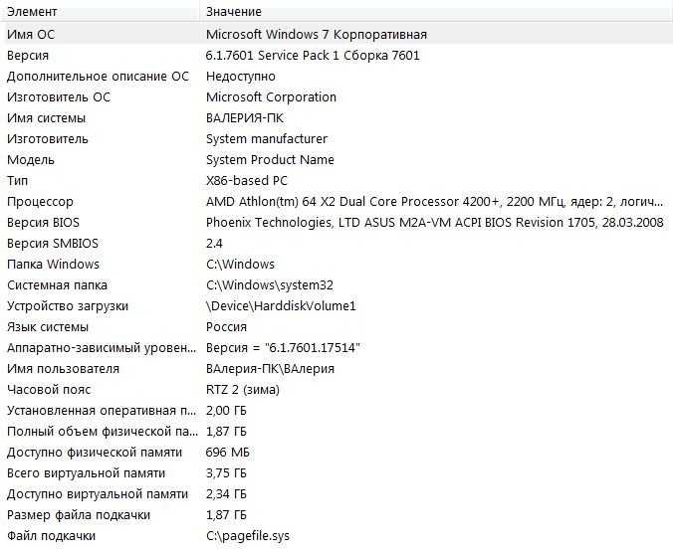This screenshot has height=555, width=673.
Task: Select the Тип X86-based PC row
Action: 336,181
